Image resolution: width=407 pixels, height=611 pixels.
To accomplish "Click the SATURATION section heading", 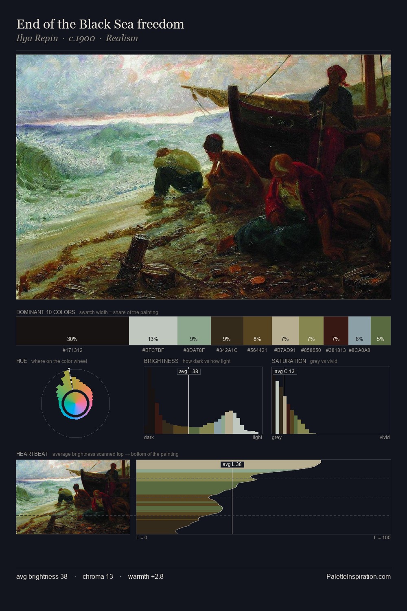I will pos(289,361).
